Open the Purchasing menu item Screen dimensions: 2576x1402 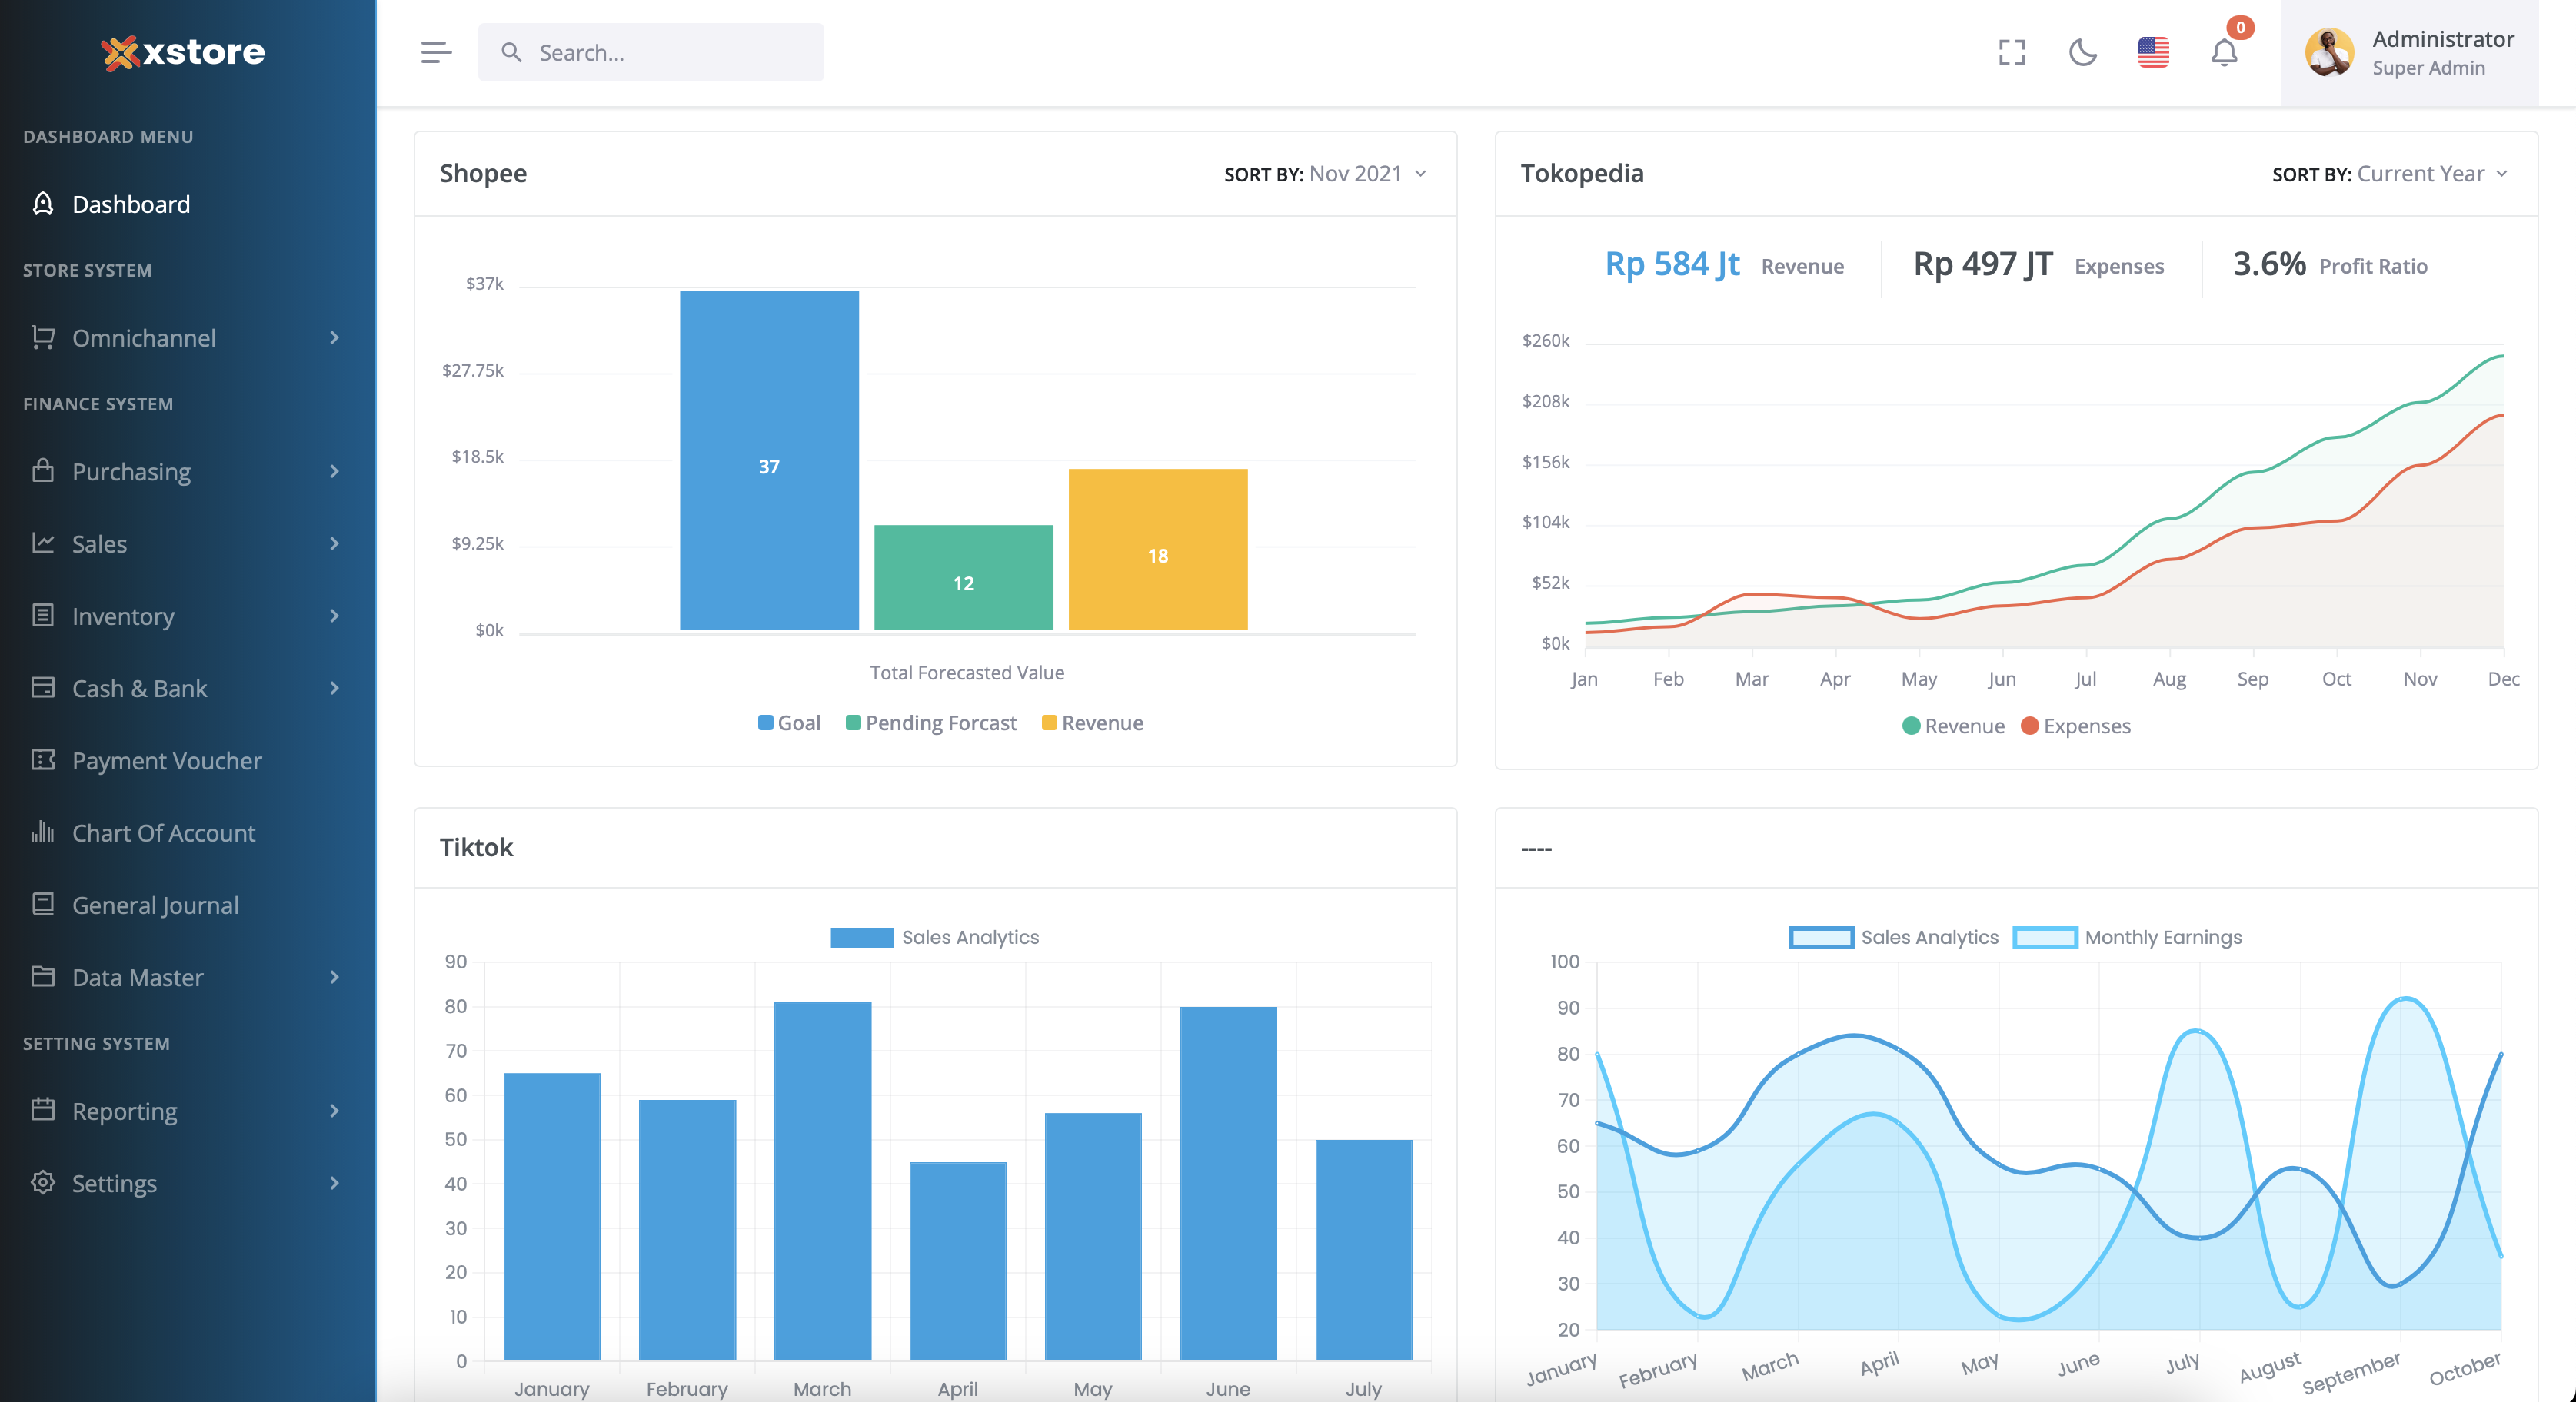(188, 470)
